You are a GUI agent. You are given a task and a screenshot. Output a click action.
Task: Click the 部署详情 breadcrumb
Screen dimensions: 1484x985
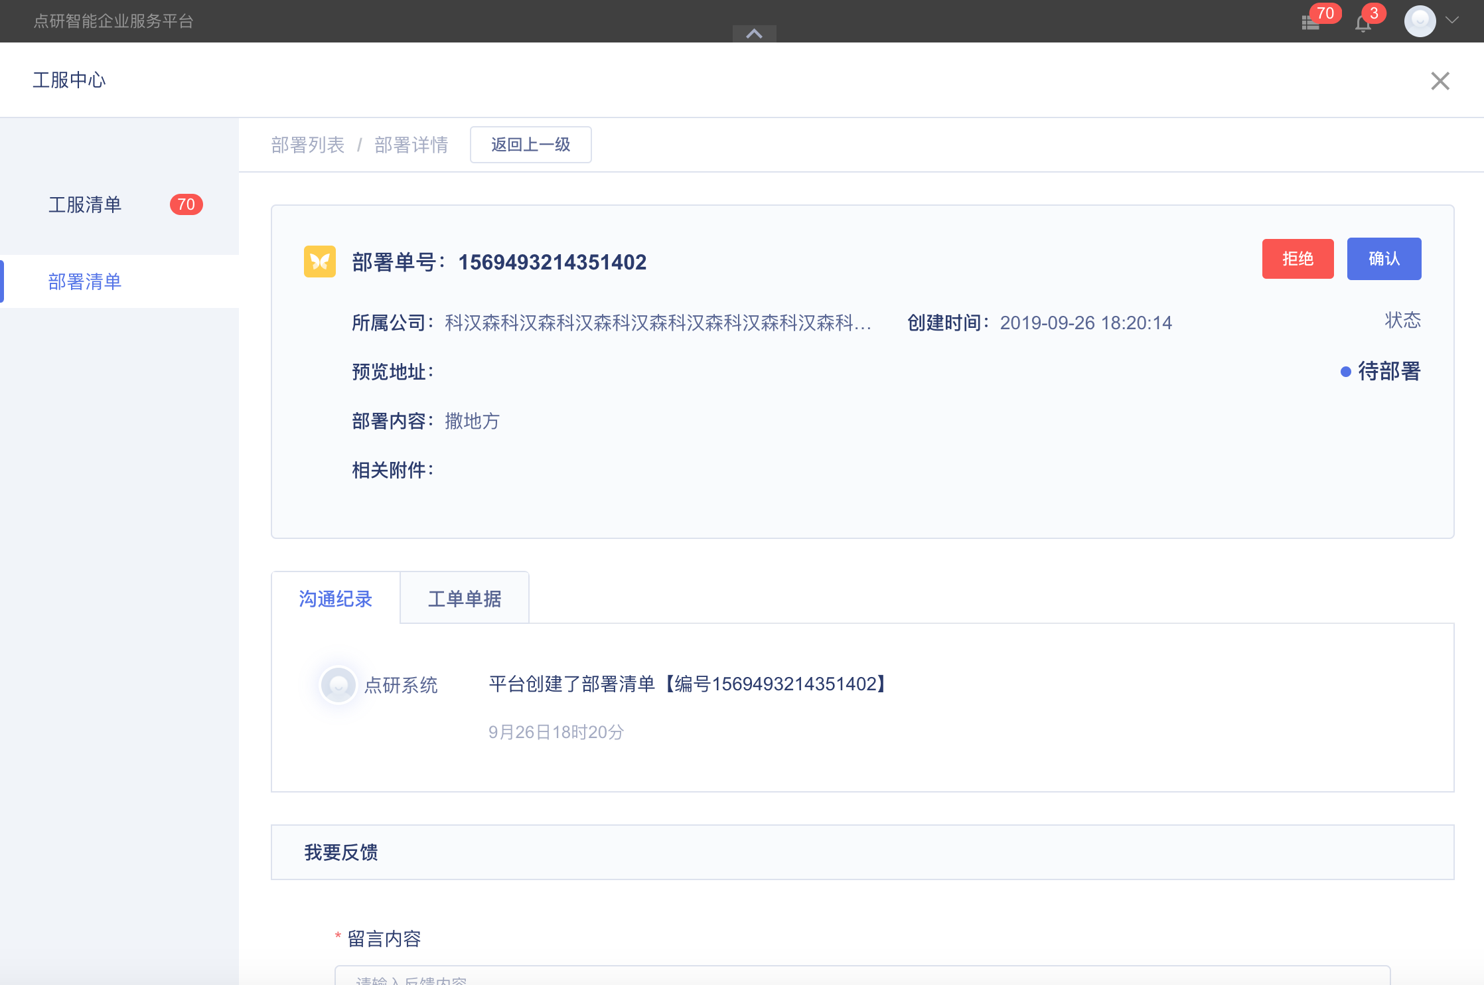coord(411,145)
